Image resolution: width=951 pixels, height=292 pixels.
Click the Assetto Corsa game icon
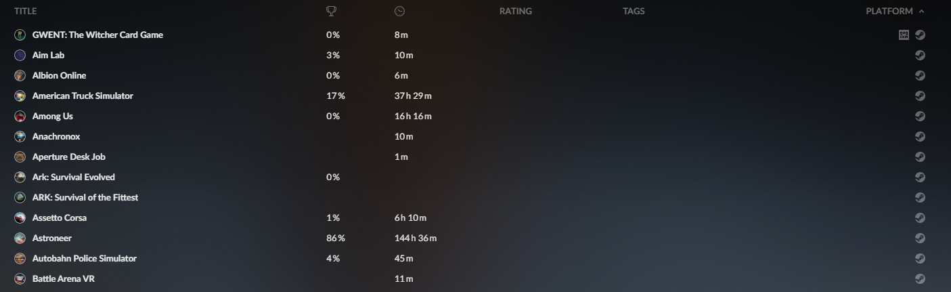[20, 218]
